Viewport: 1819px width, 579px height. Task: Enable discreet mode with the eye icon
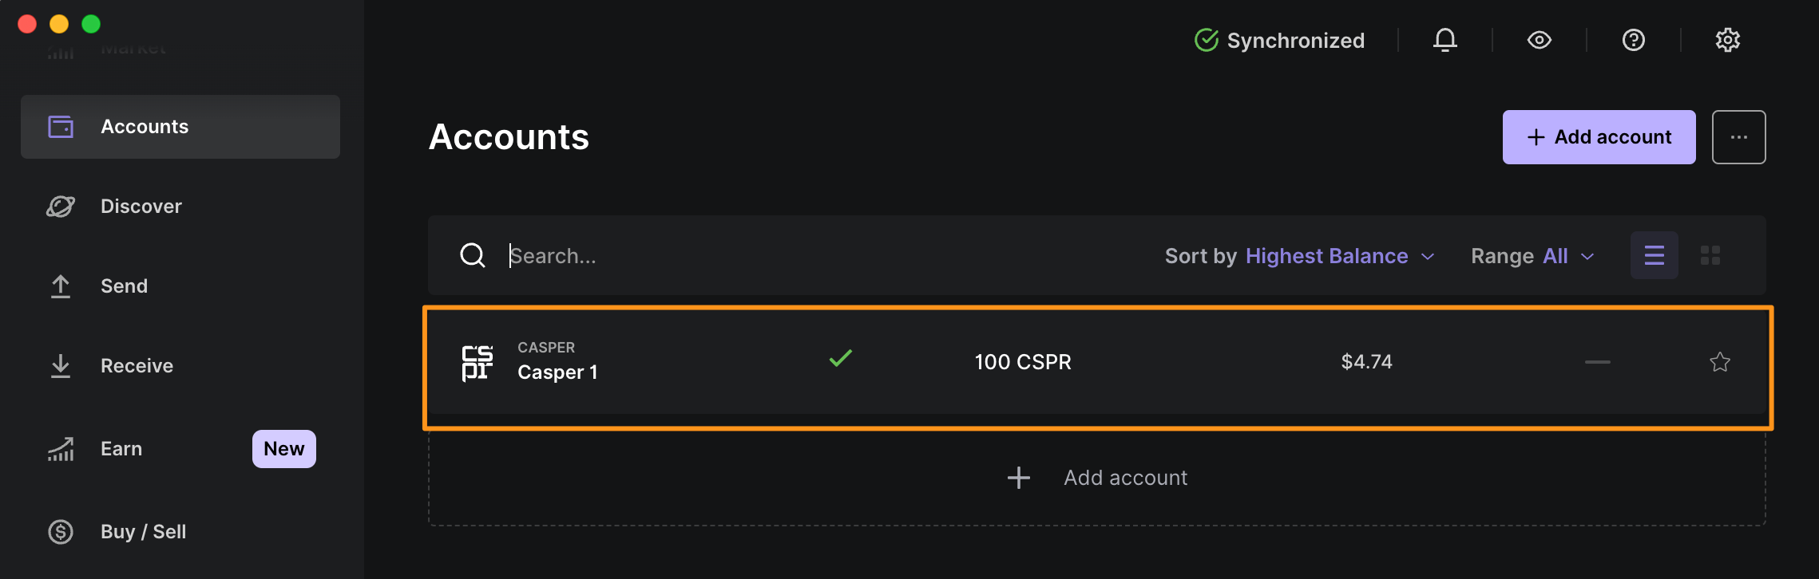click(1539, 40)
